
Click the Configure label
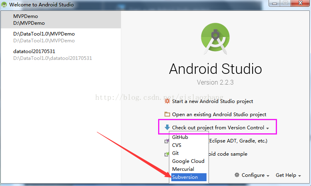tap(253, 175)
